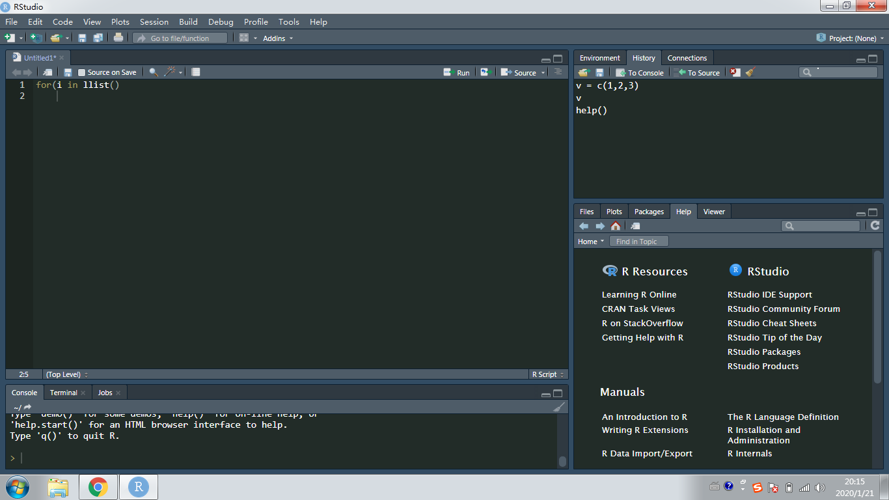Open the RStudio Cheat Sheets link
Image resolution: width=889 pixels, height=500 pixels.
coord(771,324)
